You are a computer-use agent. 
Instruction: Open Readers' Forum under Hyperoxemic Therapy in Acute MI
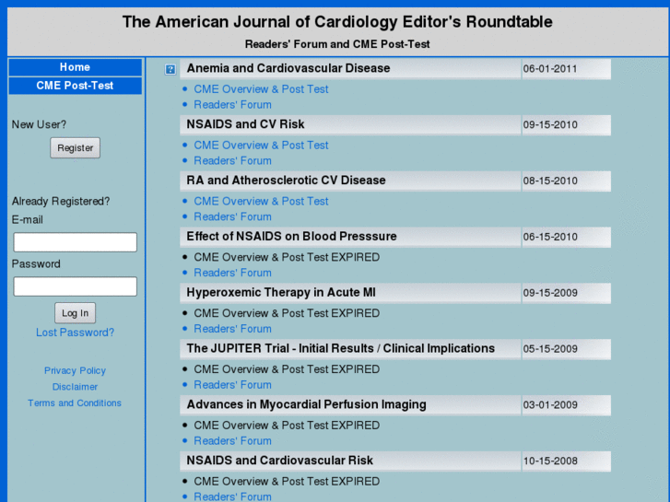click(x=233, y=329)
